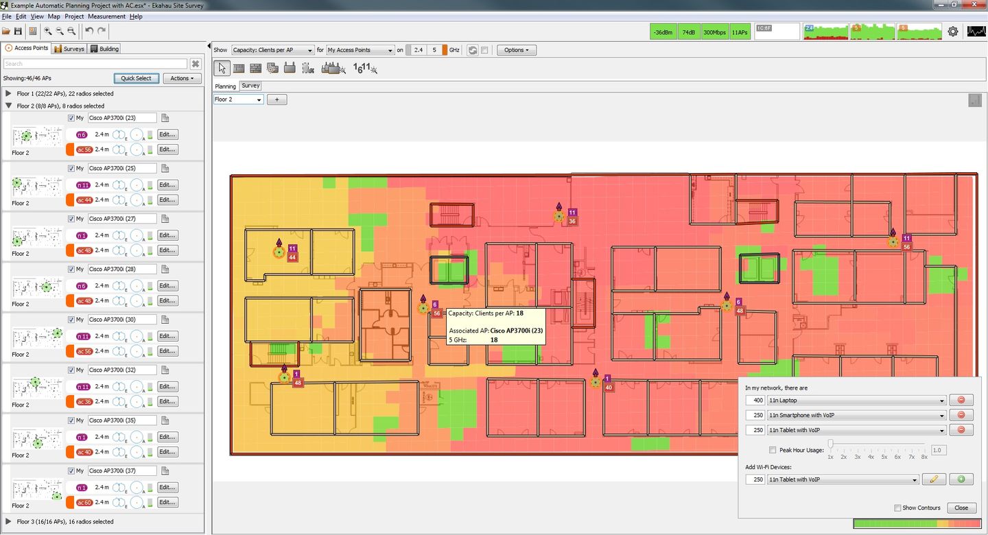Save the project with the floppy icon

(18, 31)
